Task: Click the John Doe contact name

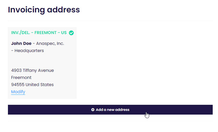Action: [x=21, y=43]
